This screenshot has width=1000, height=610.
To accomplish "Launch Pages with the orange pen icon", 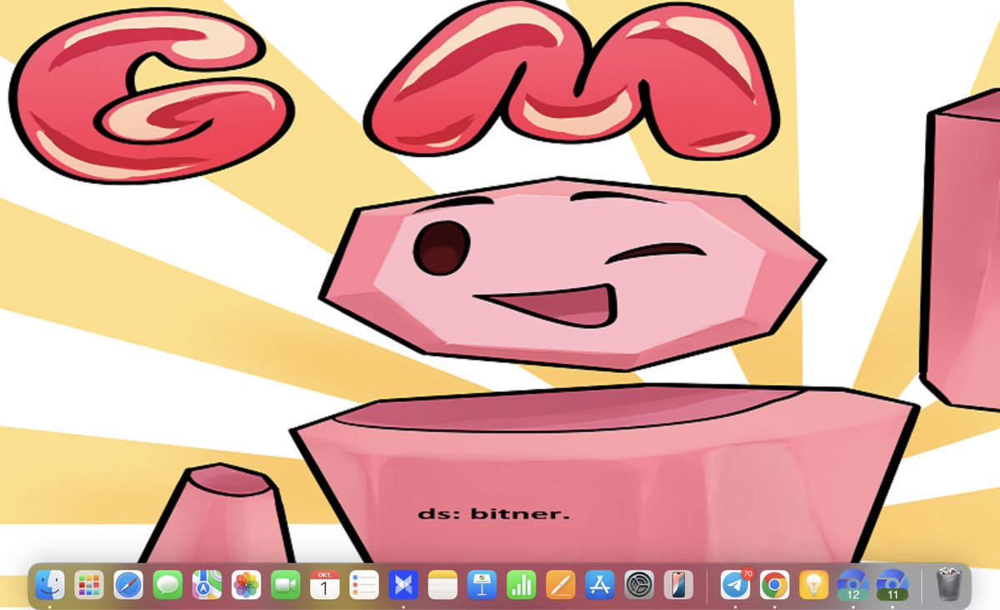I will 561,585.
